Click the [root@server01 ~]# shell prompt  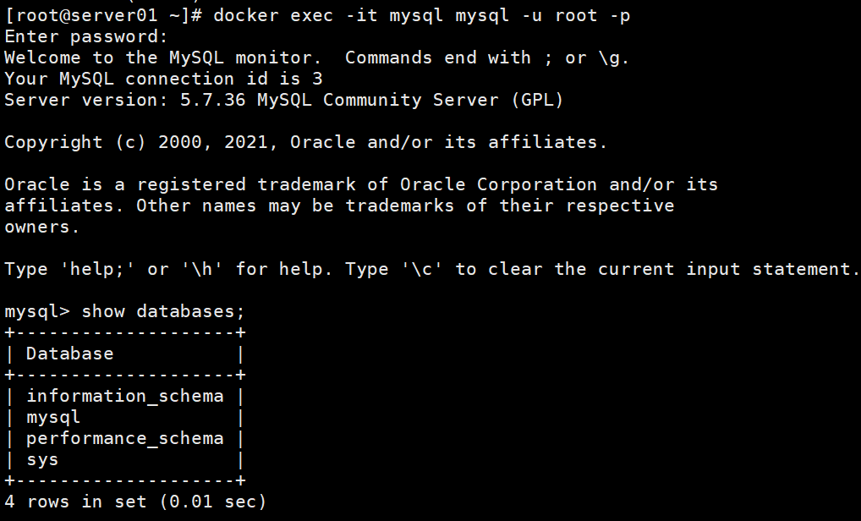103,15
